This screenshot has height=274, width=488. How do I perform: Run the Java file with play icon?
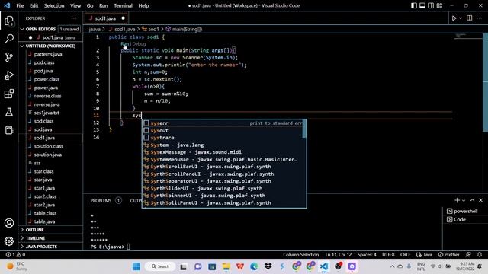click(454, 18)
